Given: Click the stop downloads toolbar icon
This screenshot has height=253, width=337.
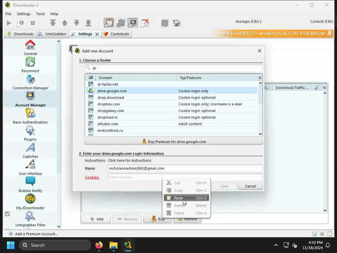Looking at the screenshot, I should (33, 23).
